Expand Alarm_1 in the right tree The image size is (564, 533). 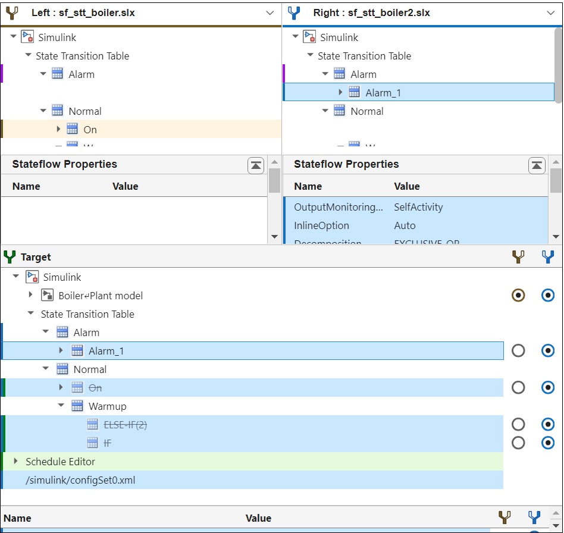340,92
